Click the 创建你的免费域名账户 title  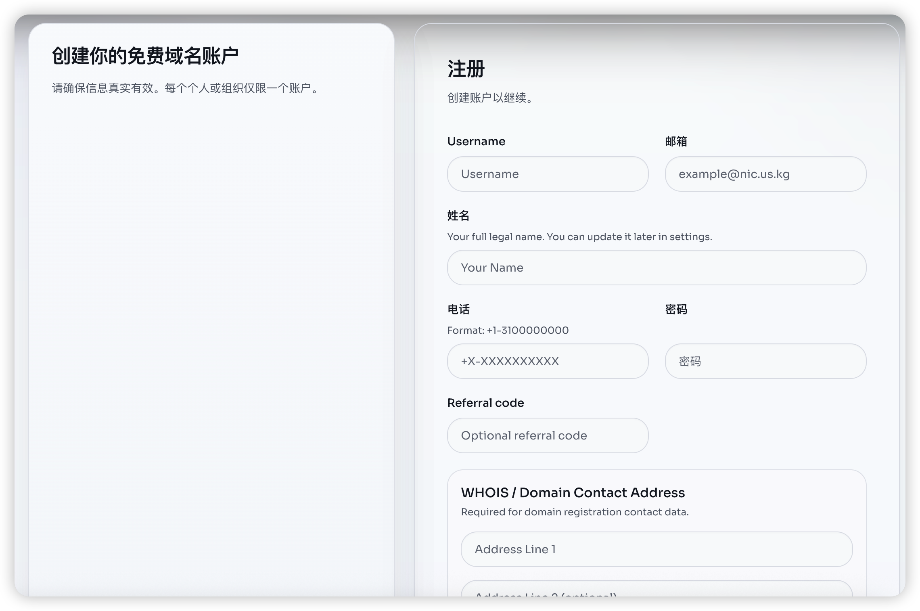point(145,56)
